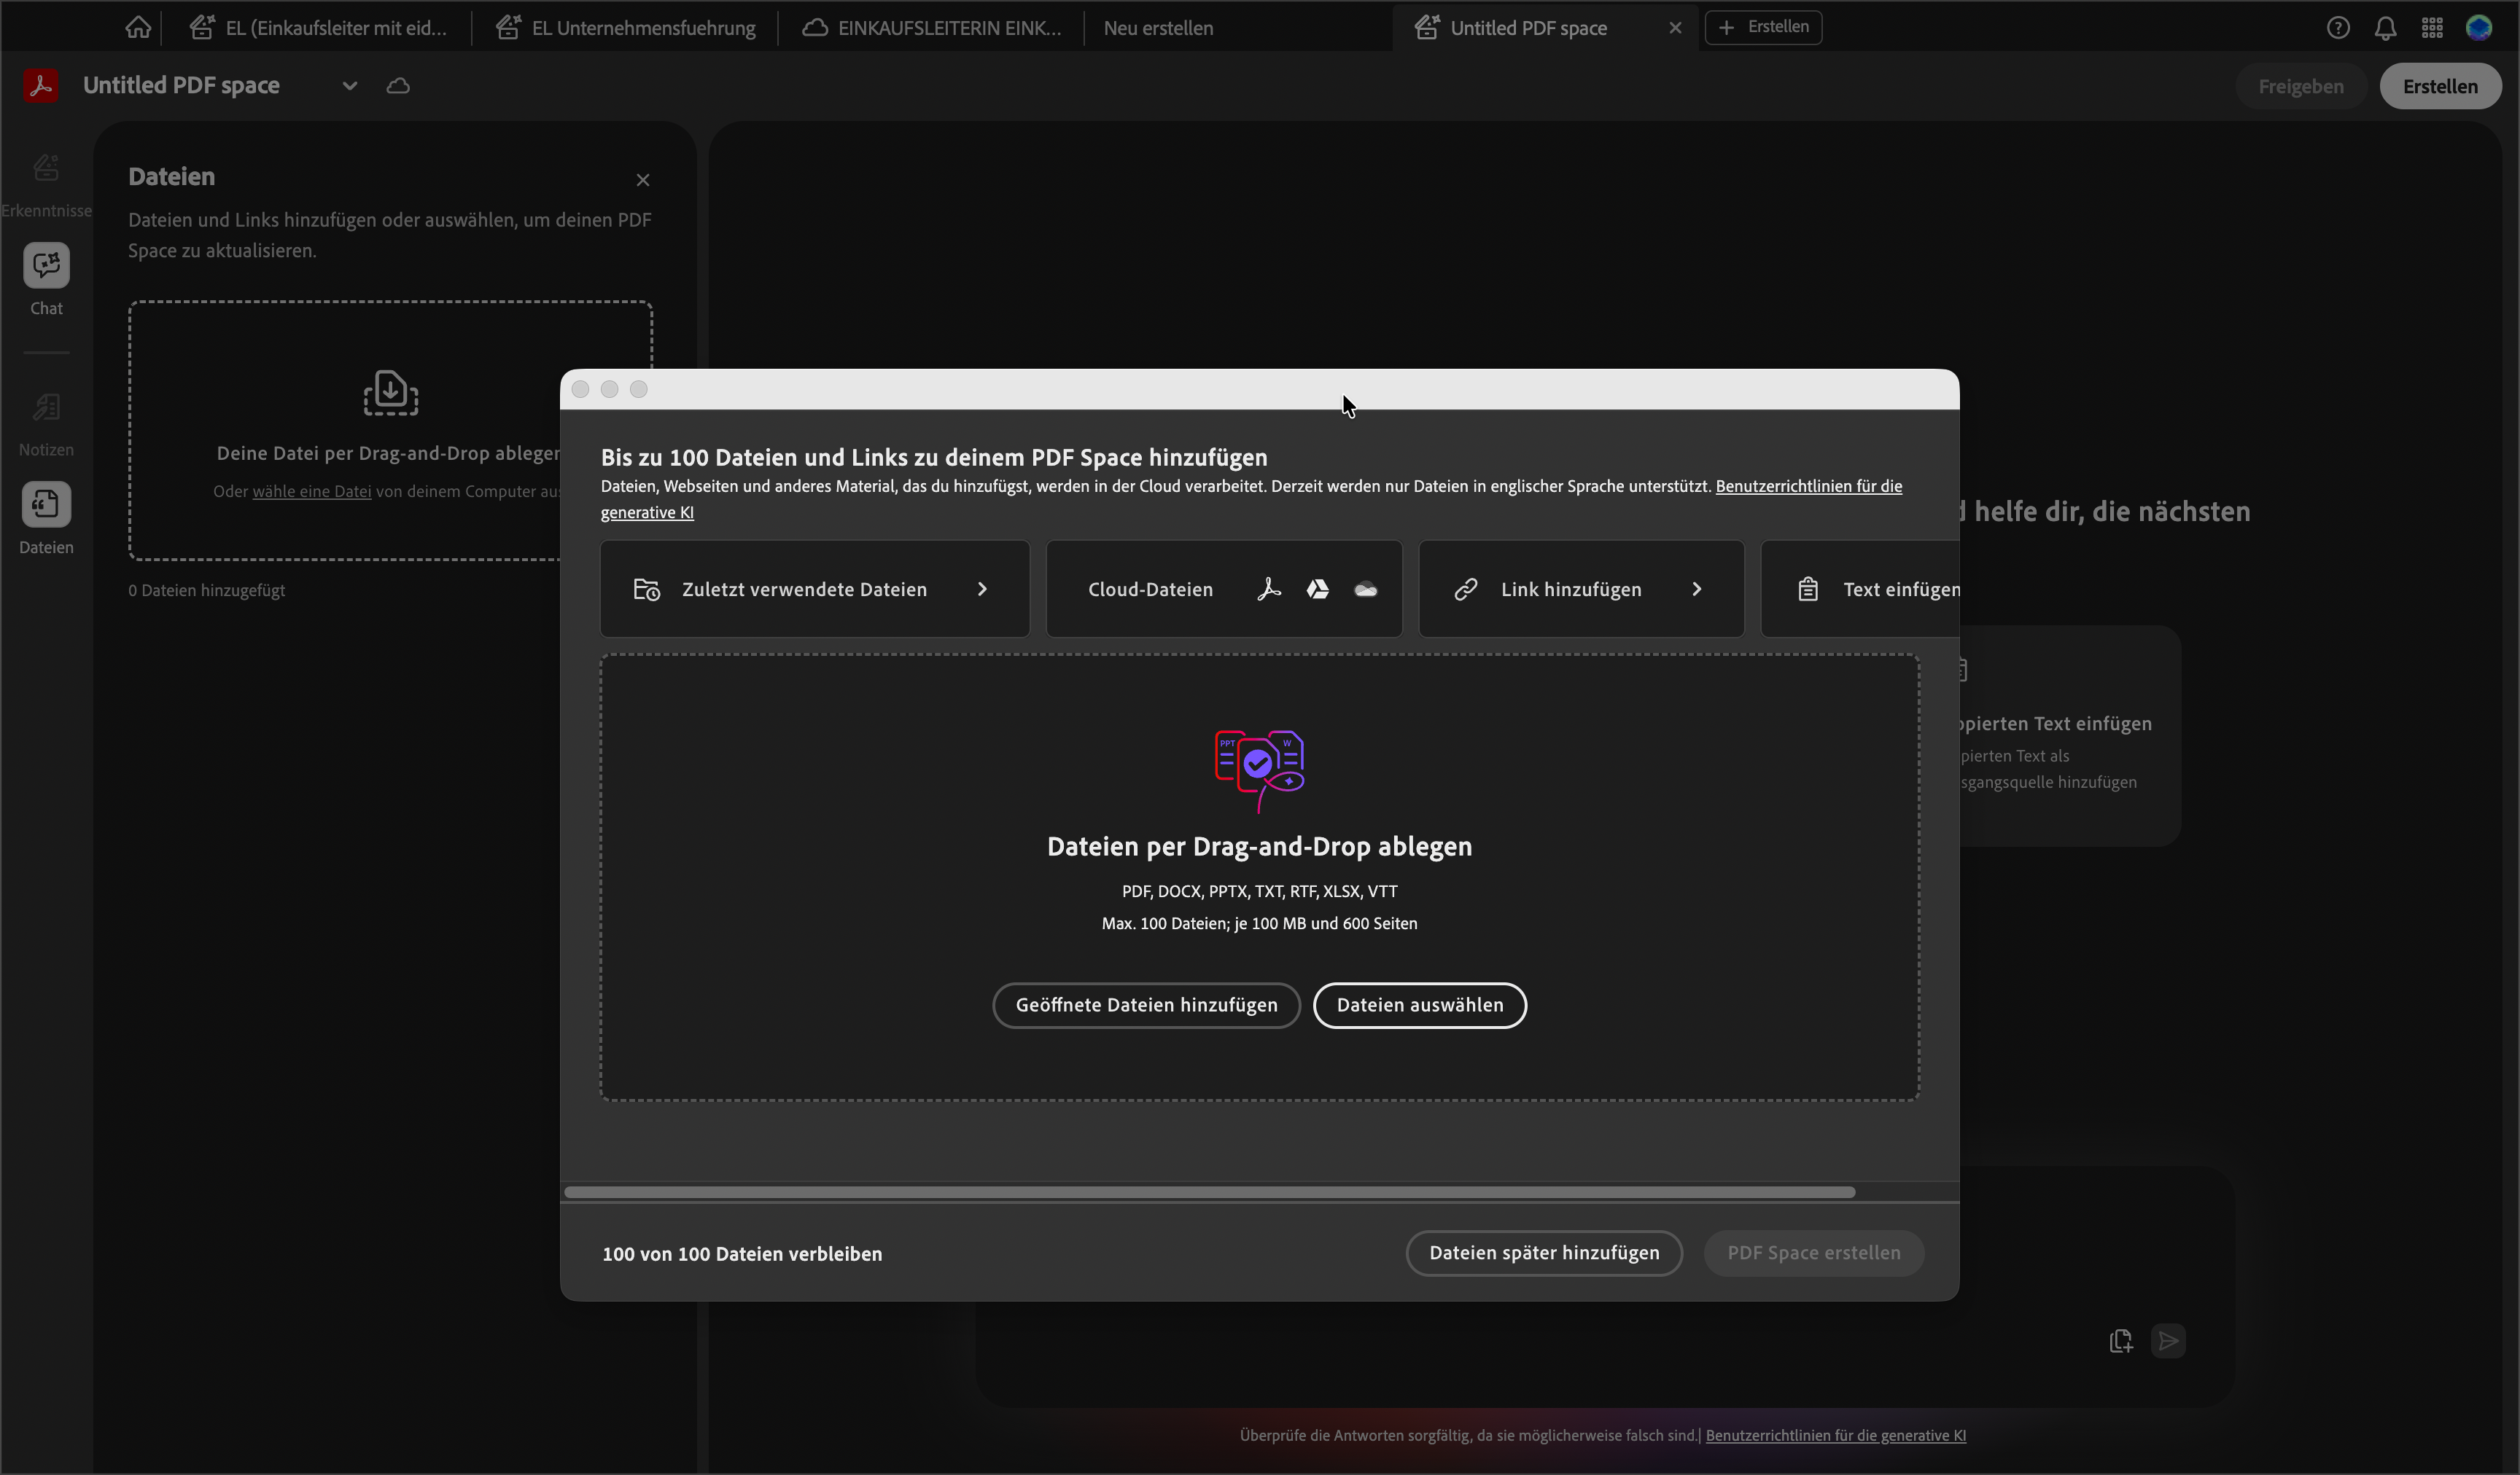This screenshot has width=2520, height=1475.
Task: Open the apps grid icon
Action: (x=2432, y=28)
